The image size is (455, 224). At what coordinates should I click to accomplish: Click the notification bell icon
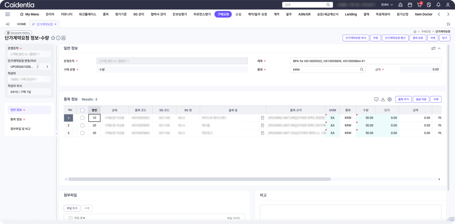[x=438, y=5]
